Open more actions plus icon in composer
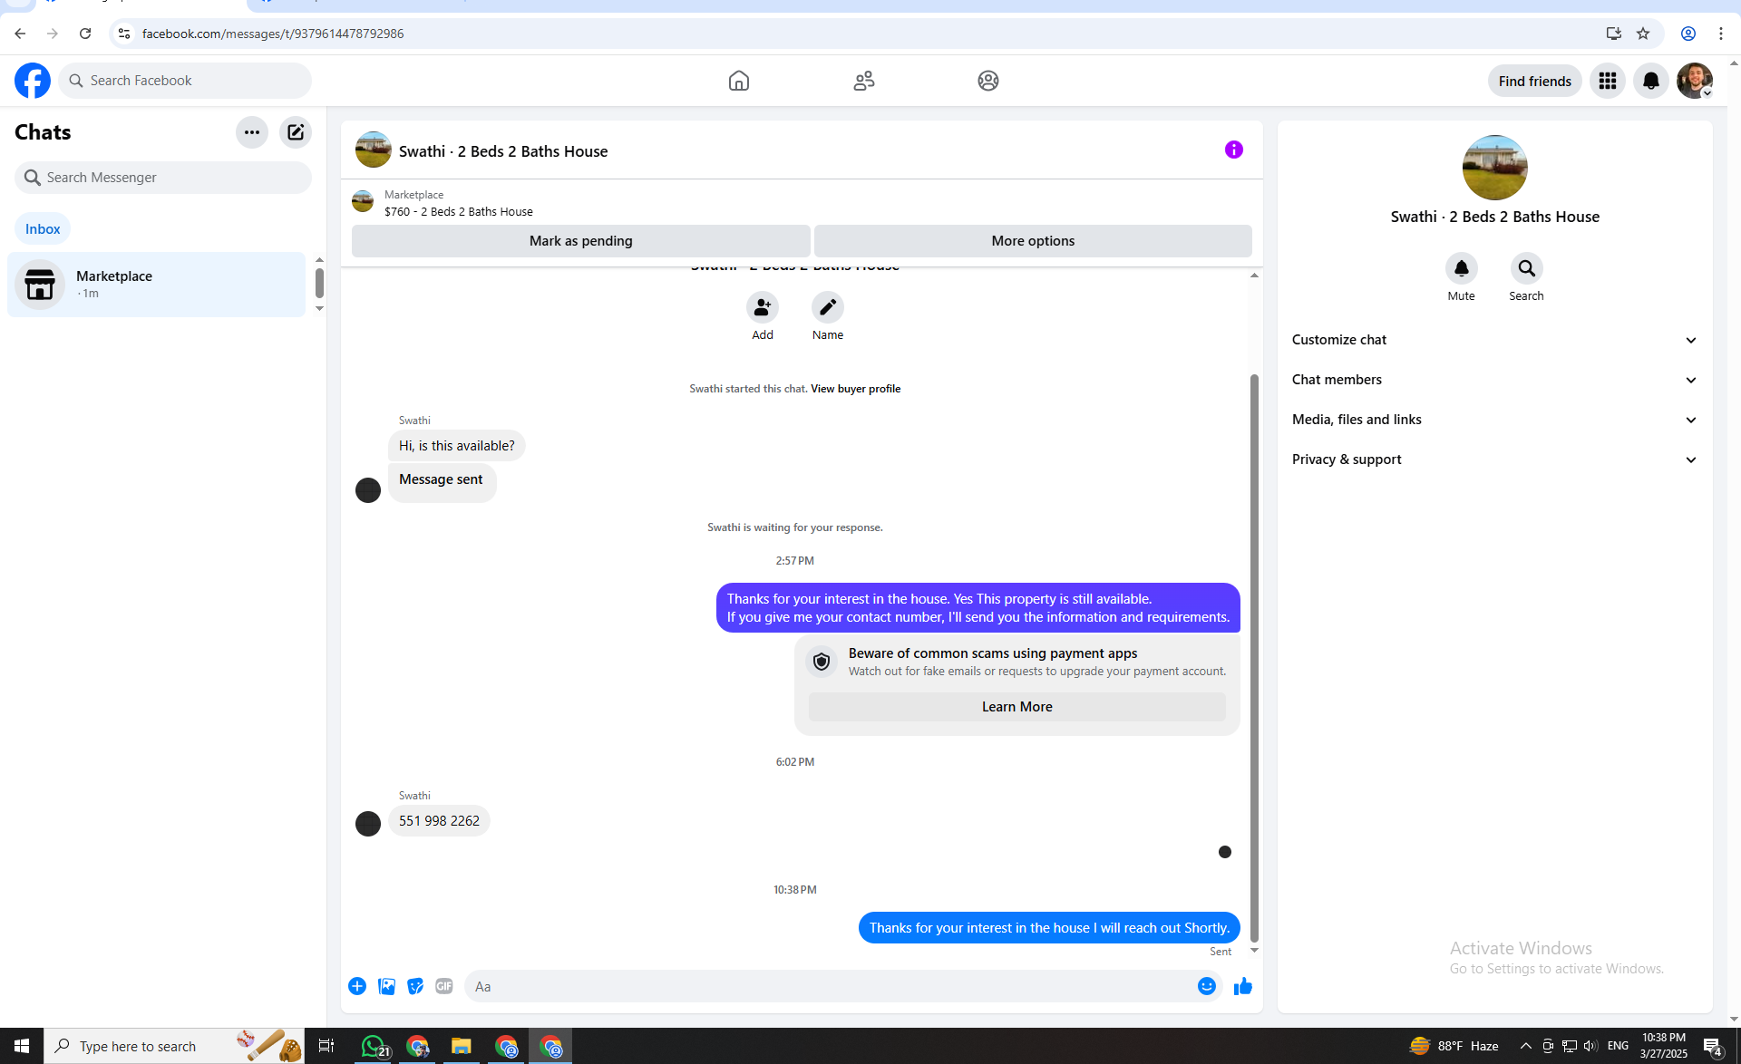This screenshot has width=1741, height=1064. [x=357, y=986]
